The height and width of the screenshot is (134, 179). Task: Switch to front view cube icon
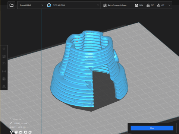pos(16,132)
